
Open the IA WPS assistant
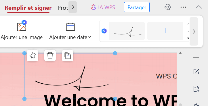103,7
